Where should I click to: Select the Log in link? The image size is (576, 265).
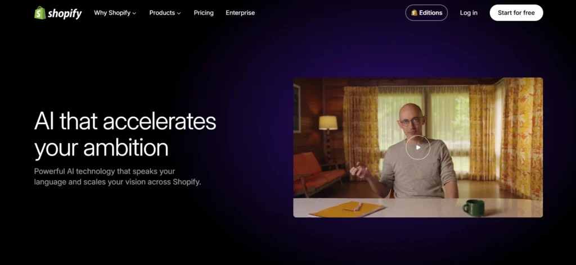[469, 13]
